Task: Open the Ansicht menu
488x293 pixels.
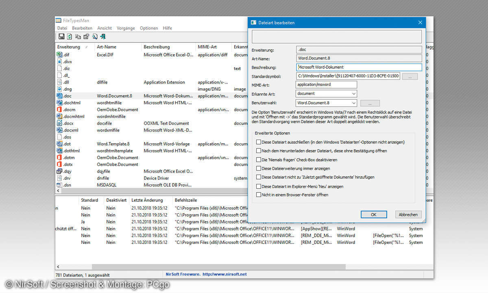Action: click(105, 28)
